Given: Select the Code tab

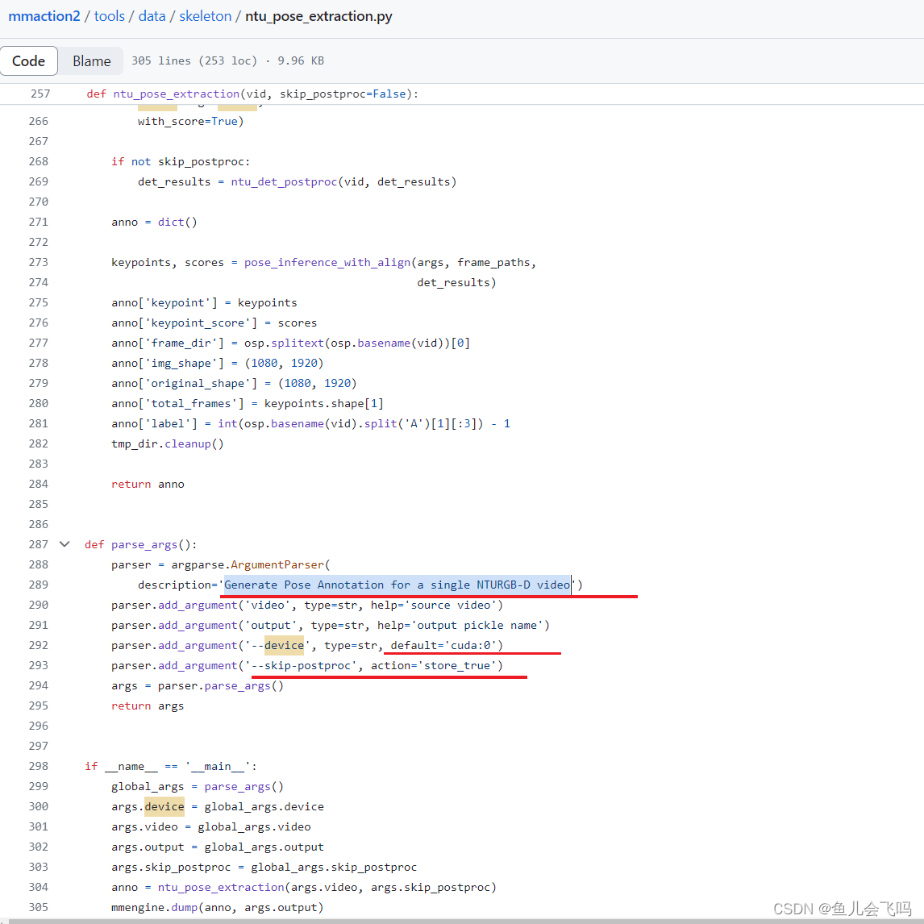Looking at the screenshot, I should click(x=29, y=60).
